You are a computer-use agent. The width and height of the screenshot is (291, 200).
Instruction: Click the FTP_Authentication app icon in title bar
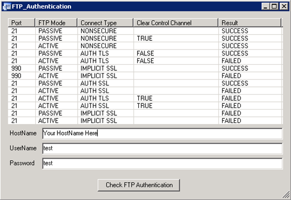[7, 7]
